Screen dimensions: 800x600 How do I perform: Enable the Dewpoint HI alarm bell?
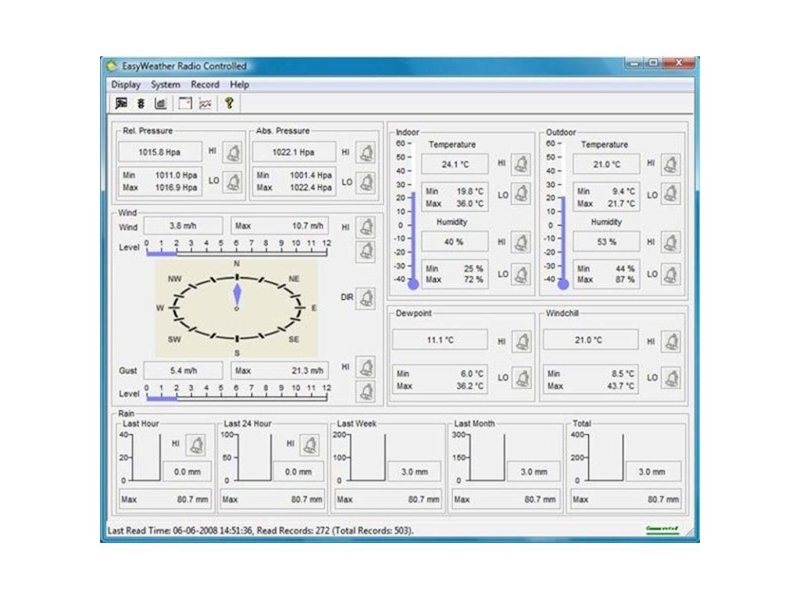pos(521,341)
